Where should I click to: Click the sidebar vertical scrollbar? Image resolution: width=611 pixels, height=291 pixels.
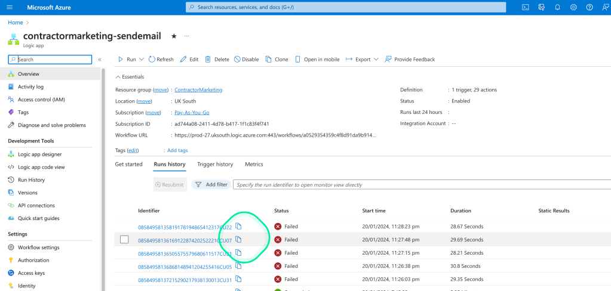click(103, 179)
